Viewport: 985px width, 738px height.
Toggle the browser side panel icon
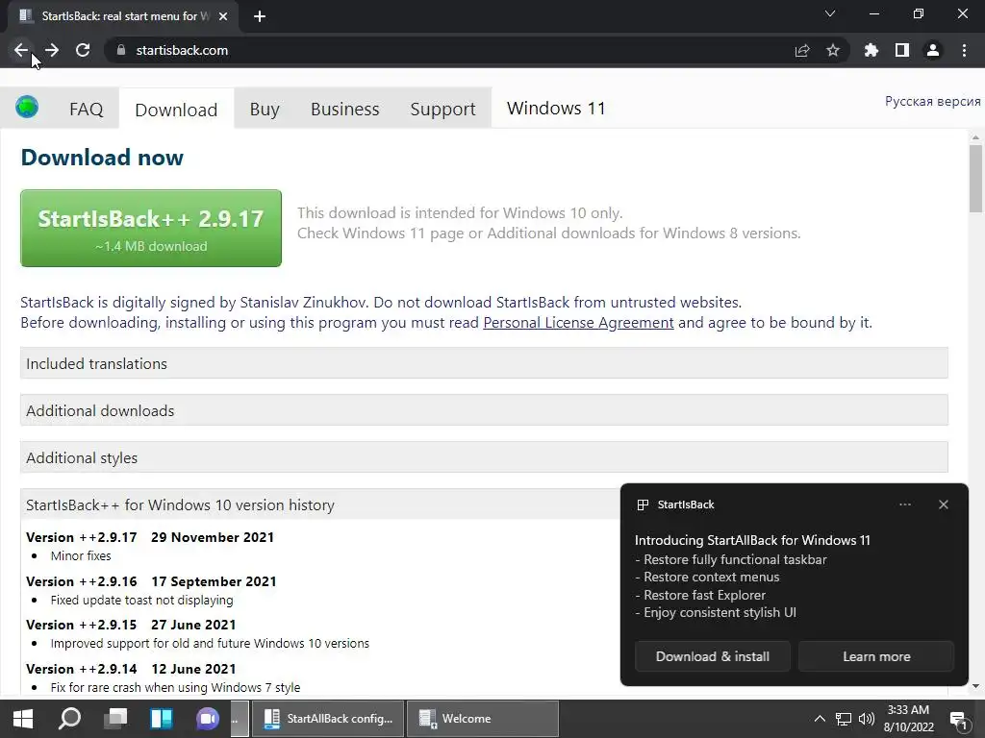(x=902, y=50)
